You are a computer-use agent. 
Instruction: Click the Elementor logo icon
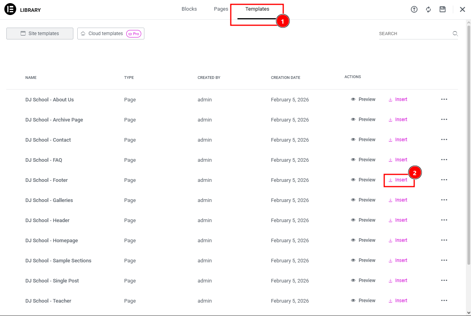(10, 9)
